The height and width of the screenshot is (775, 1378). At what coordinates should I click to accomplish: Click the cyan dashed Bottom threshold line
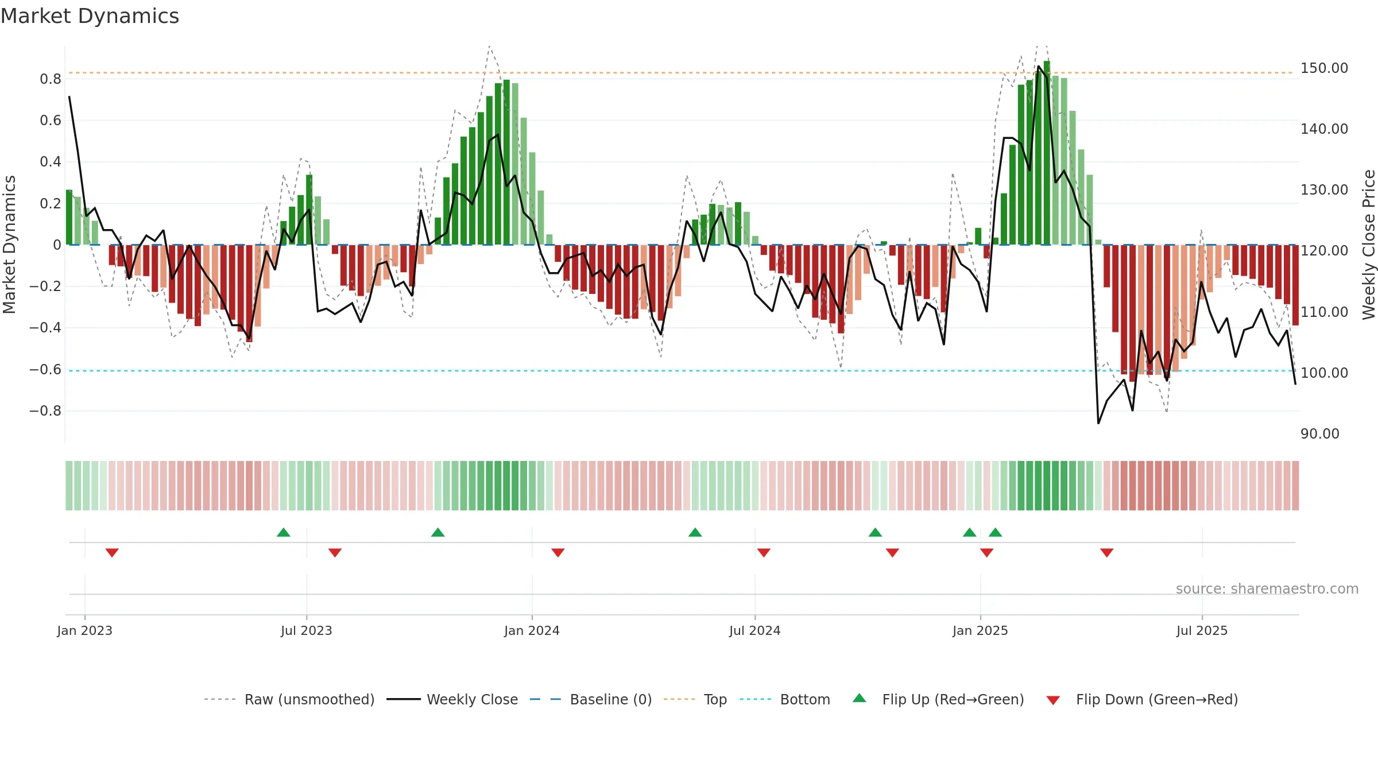point(681,371)
